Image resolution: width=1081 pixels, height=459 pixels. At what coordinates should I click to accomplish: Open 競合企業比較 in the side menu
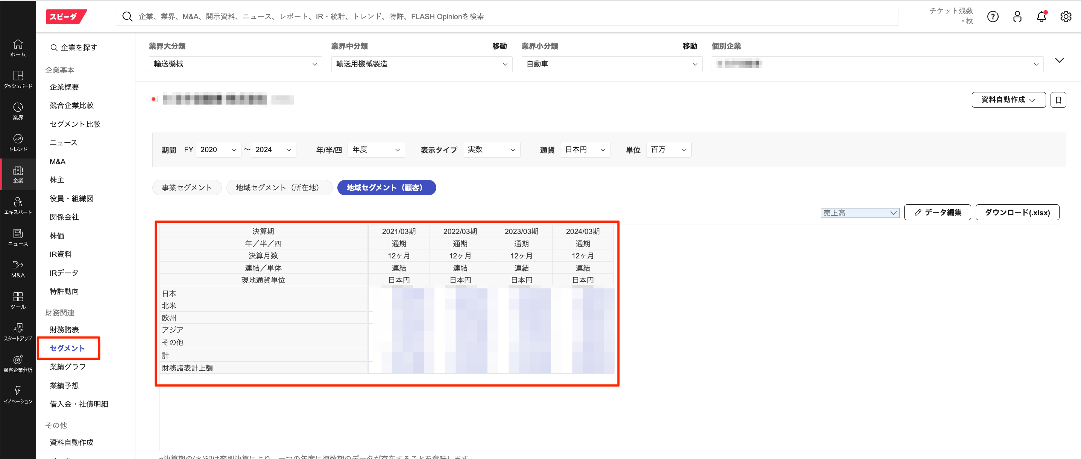[71, 106]
